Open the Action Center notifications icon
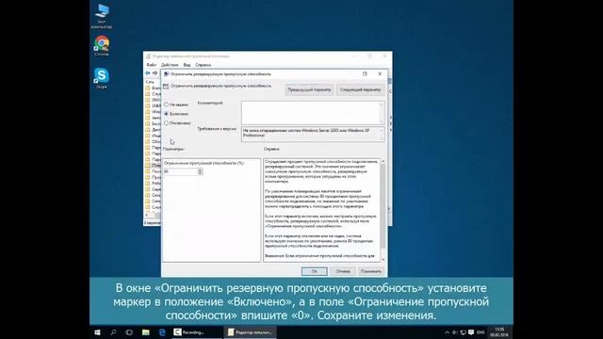The image size is (603, 339). click(471, 332)
